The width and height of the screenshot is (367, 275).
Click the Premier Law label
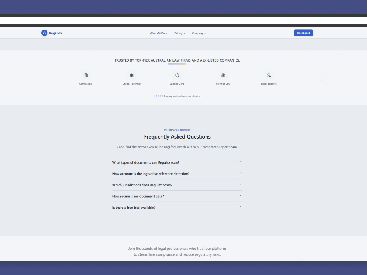[x=223, y=84]
